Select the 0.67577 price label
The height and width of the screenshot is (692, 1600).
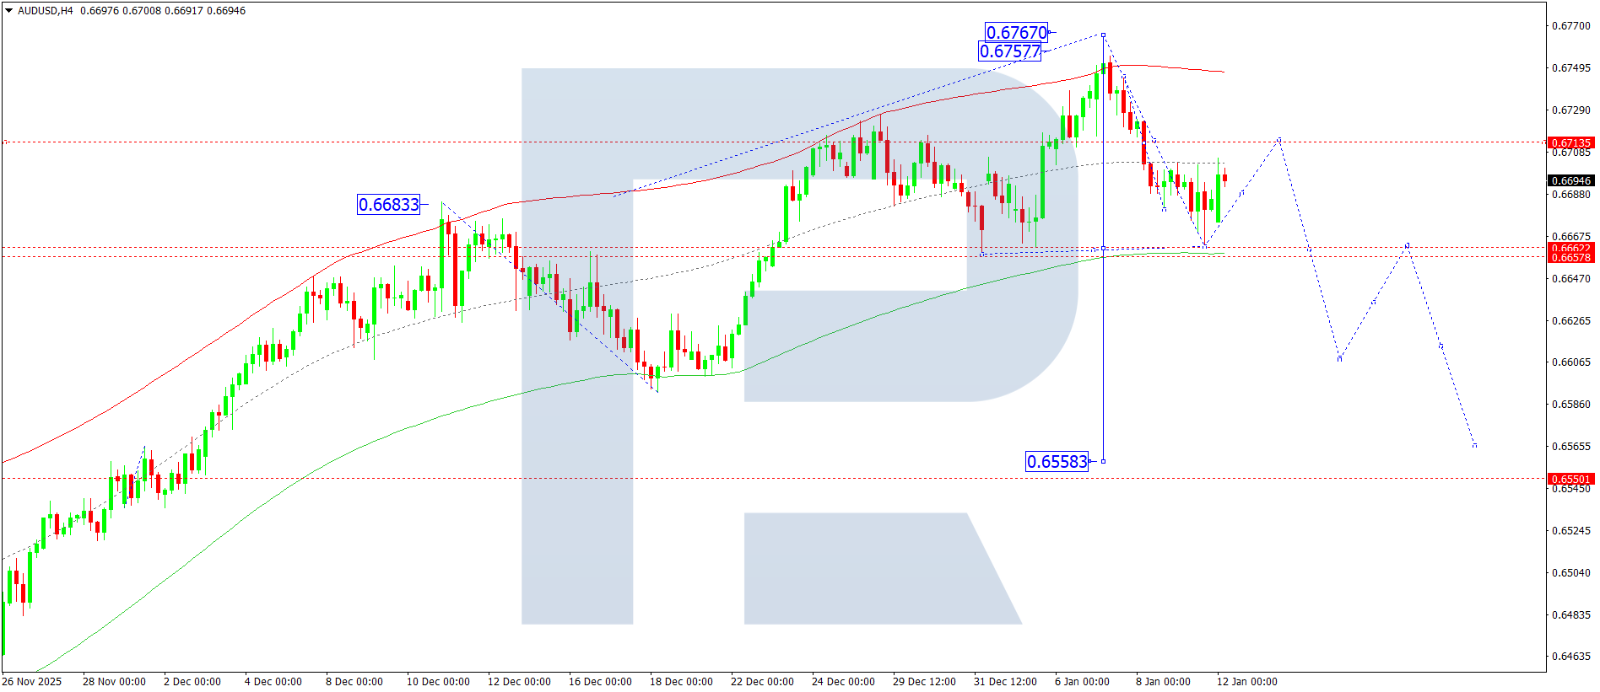tap(1009, 51)
